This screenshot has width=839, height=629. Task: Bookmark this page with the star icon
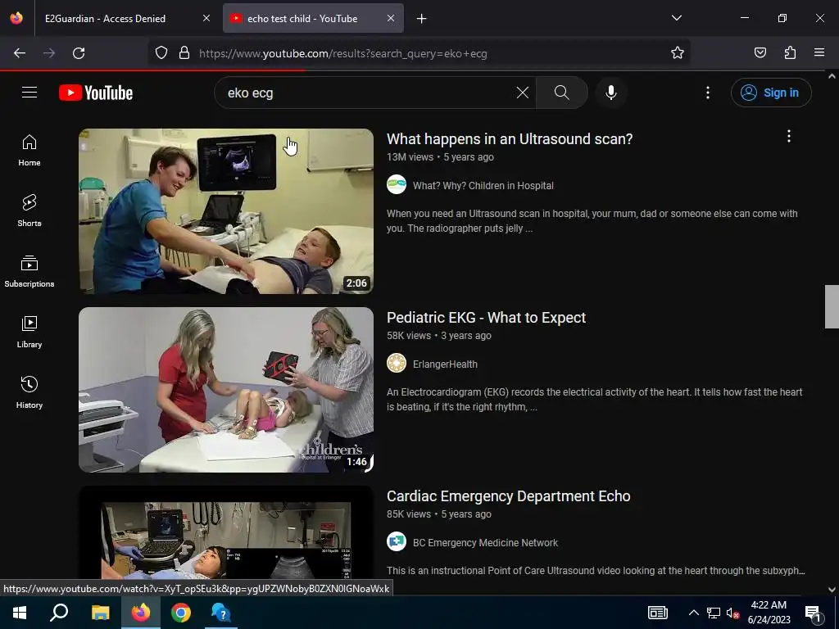pyautogui.click(x=678, y=53)
